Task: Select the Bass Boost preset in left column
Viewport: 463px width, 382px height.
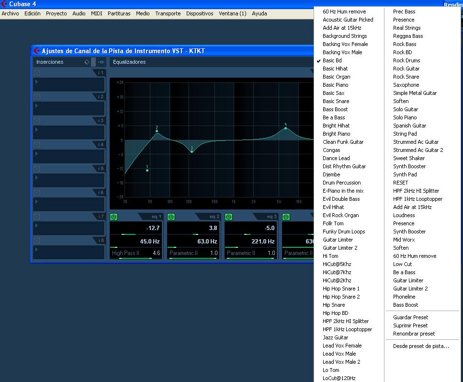Action: 335,109
